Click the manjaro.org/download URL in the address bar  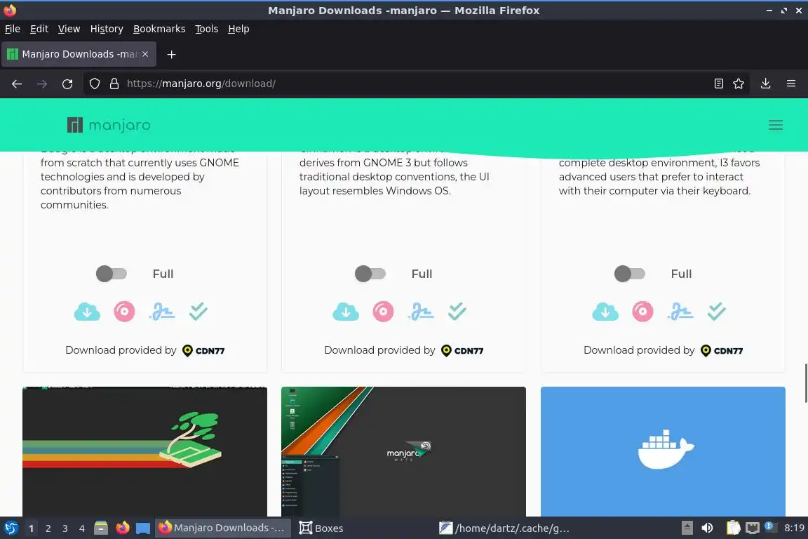(x=201, y=84)
